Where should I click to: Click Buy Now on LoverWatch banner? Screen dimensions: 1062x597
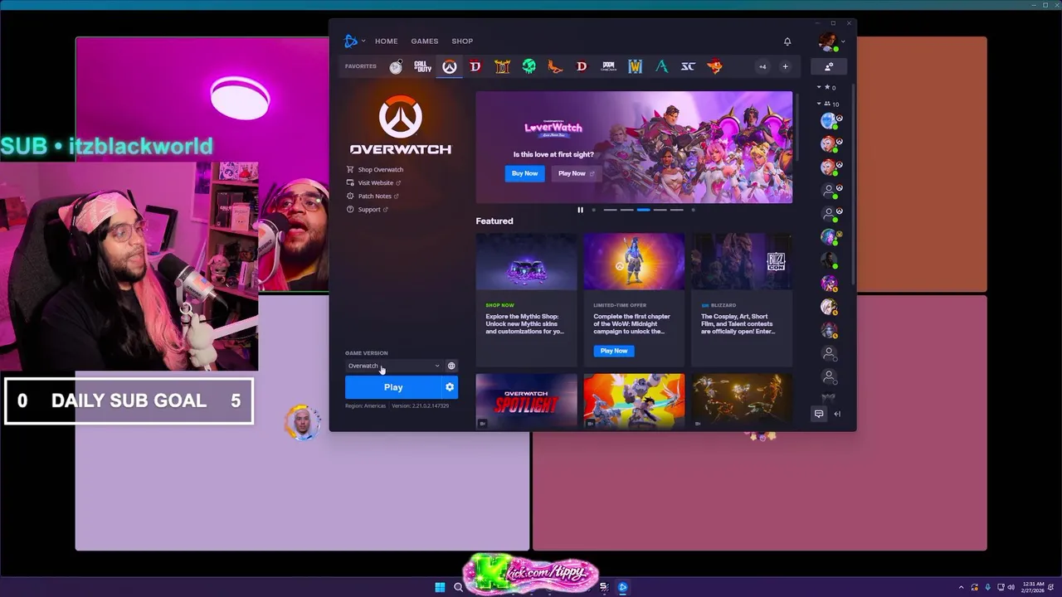(x=524, y=173)
